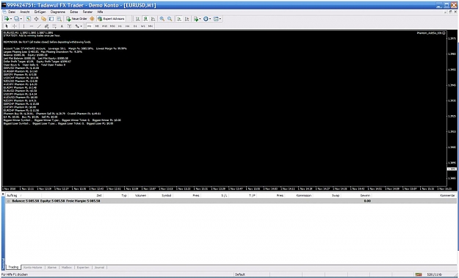Open the Extras menu

click(73, 12)
